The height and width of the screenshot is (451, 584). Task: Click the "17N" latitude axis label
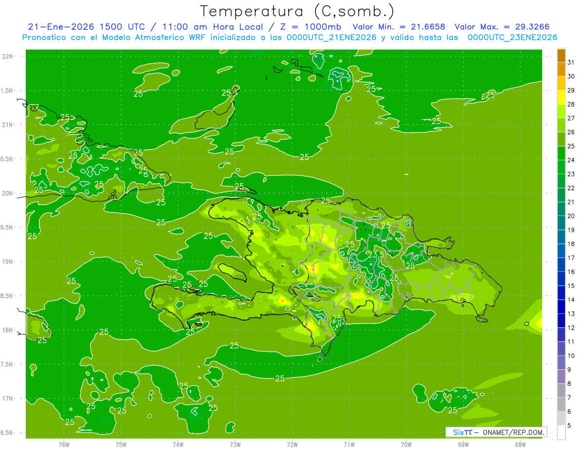[8, 398]
